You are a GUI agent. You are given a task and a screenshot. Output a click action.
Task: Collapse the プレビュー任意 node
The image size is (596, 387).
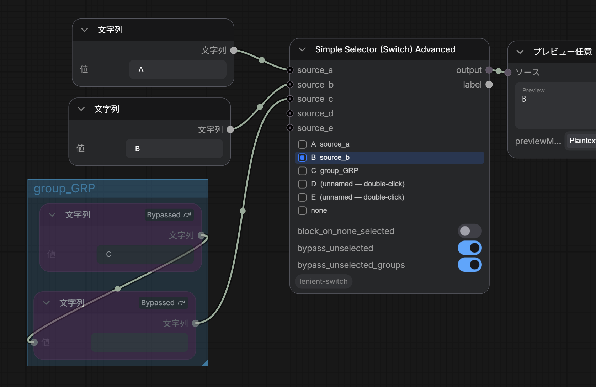point(520,52)
